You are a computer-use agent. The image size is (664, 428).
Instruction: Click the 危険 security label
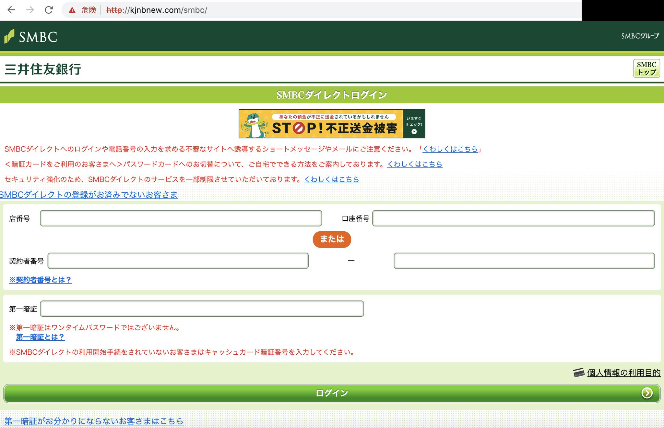coord(89,10)
